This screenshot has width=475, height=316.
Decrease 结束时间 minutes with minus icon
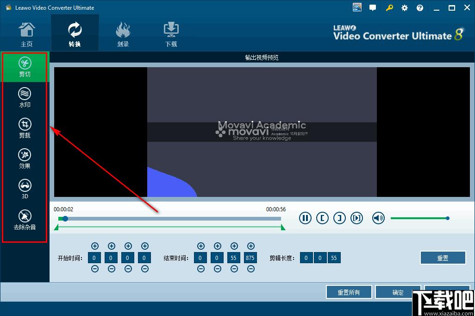click(218, 269)
